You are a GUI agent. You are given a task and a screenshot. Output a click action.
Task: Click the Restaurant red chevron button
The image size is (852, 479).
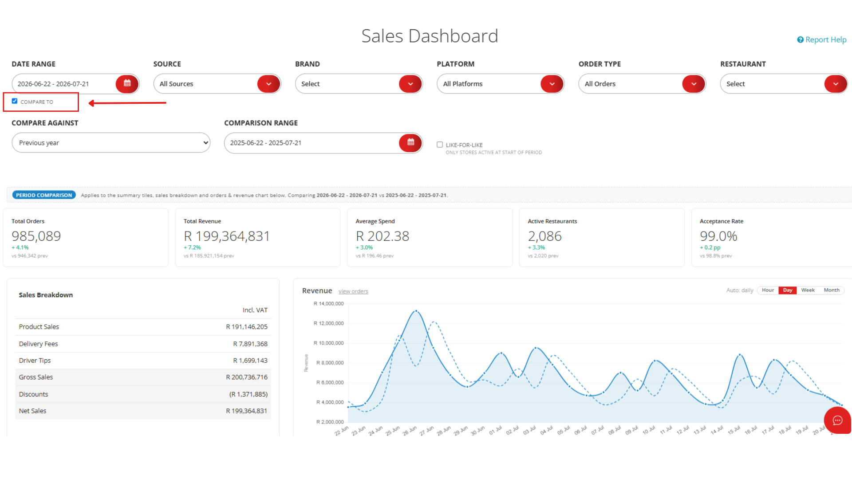[836, 84]
